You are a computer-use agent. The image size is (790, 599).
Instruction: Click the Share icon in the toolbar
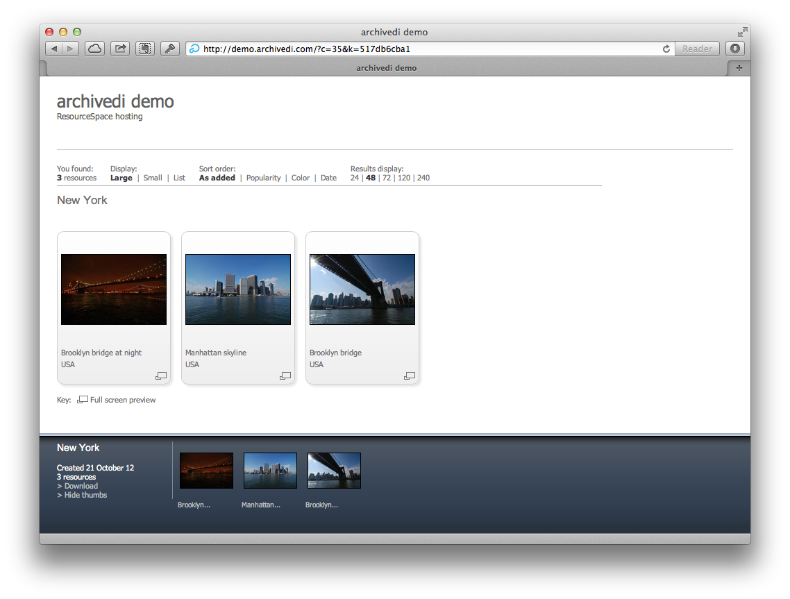(x=120, y=49)
